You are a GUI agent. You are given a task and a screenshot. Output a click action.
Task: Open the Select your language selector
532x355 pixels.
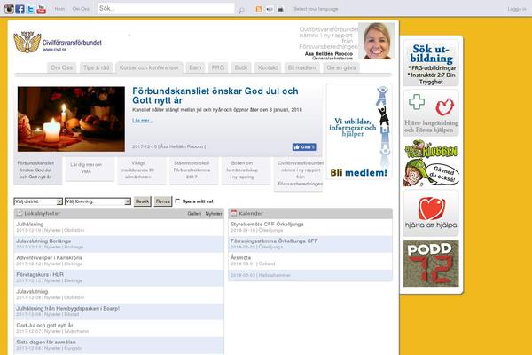(x=316, y=9)
